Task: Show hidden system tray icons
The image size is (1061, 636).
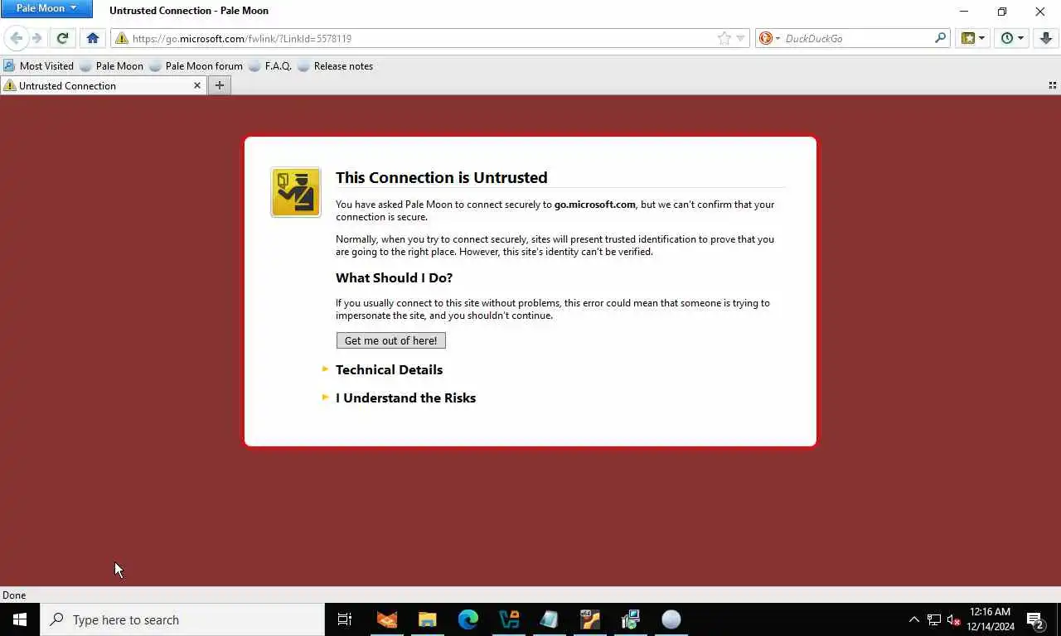Action: coord(914,619)
